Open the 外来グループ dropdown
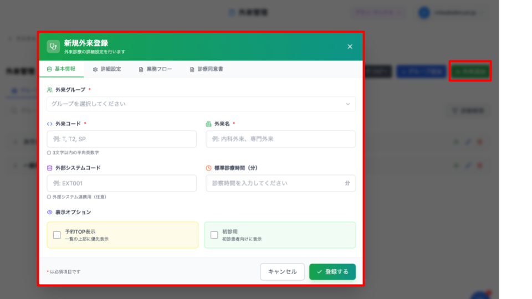 [201, 104]
